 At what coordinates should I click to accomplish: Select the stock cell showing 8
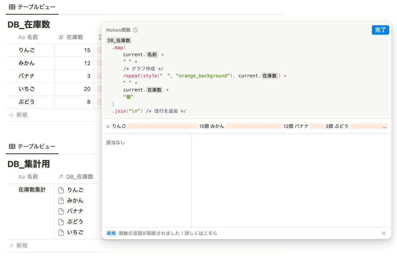(x=74, y=102)
